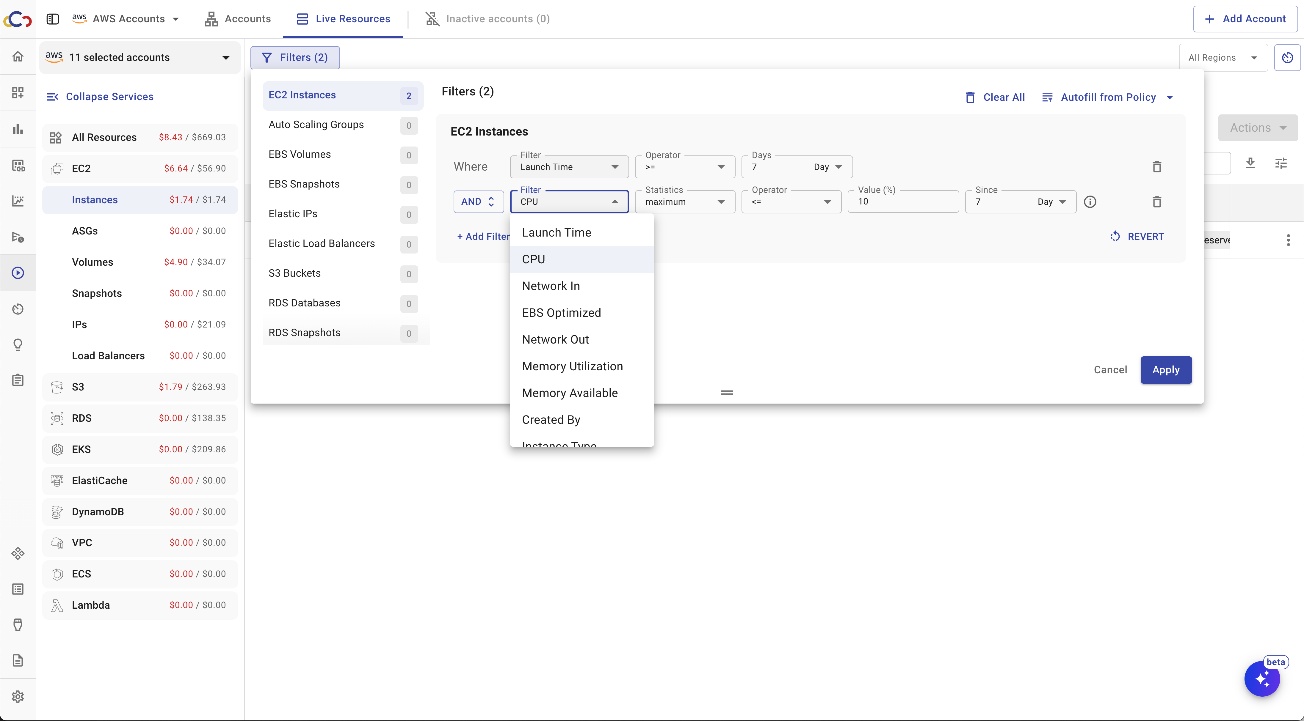
Task: Click Clear All filters link
Action: (x=995, y=97)
